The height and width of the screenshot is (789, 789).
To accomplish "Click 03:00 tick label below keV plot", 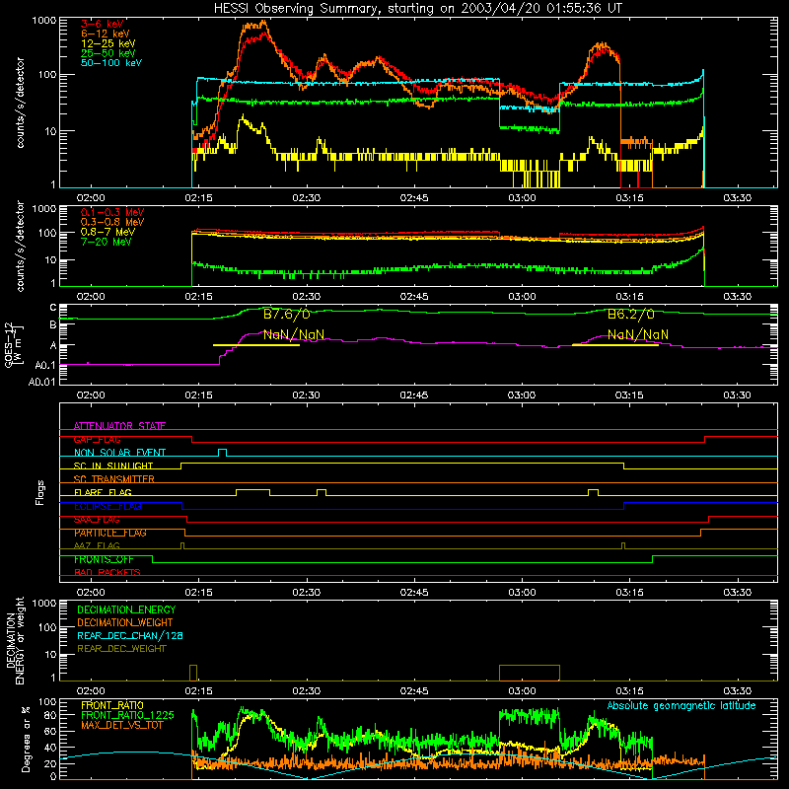I will (522, 198).
